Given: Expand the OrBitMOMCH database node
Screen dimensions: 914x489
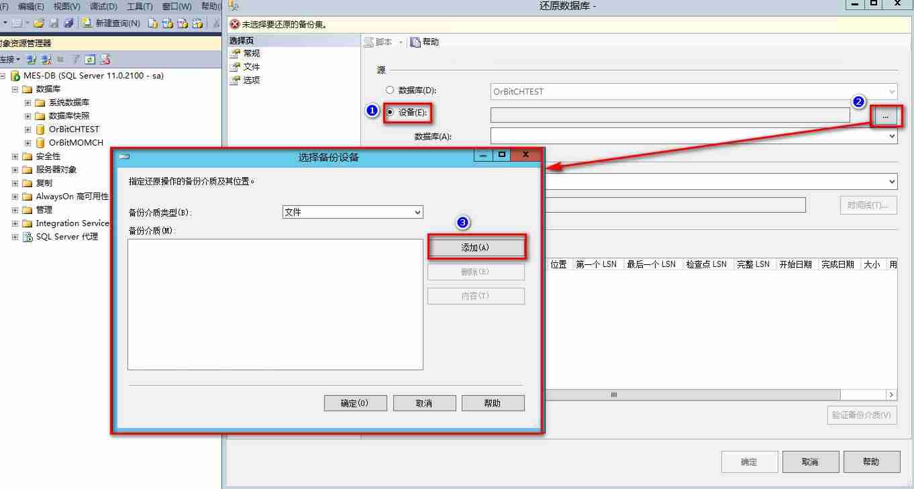Looking at the screenshot, I should [28, 143].
